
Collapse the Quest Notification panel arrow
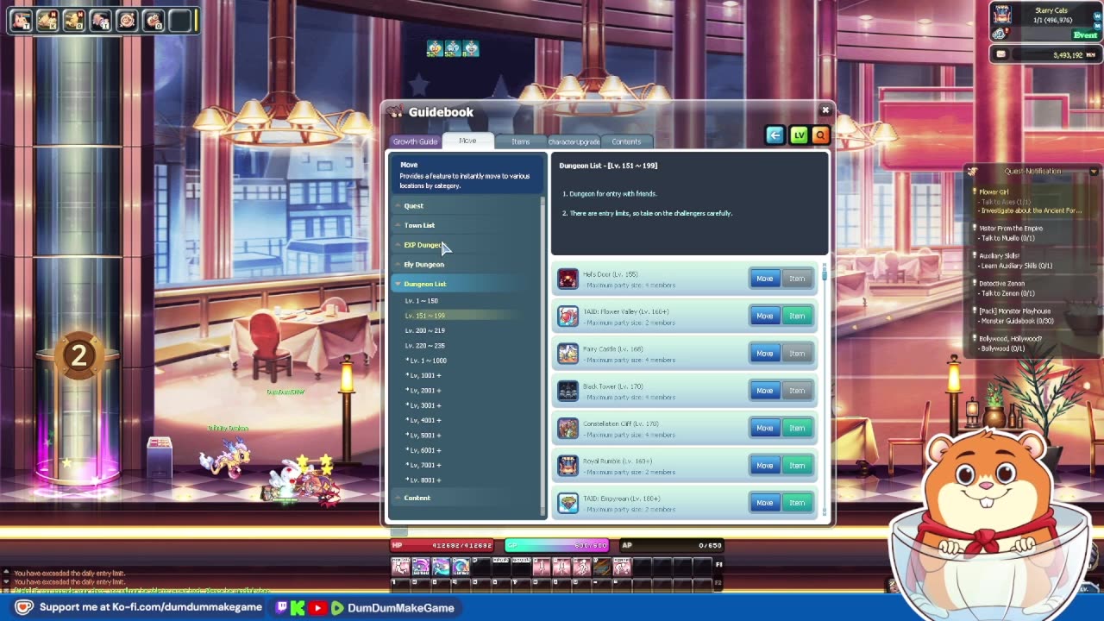tap(1094, 171)
